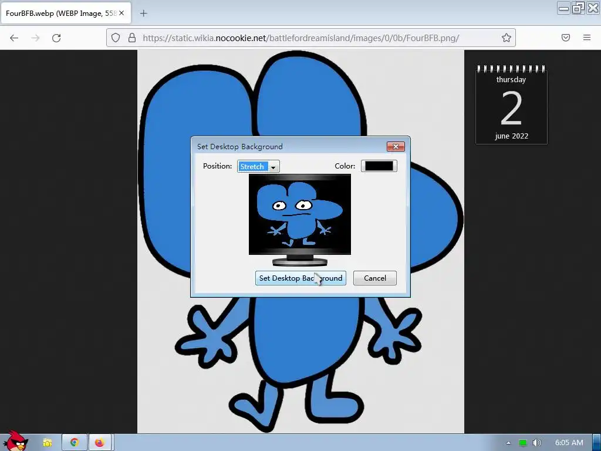Reload the page with the refresh icon
The width and height of the screenshot is (601, 451).
point(56,38)
